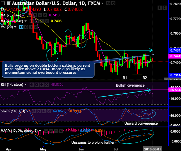Select the double bottom pattern text annotation

pos(48,69)
